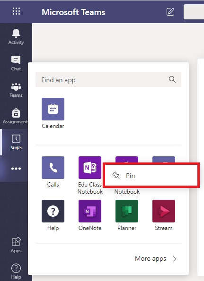The width and height of the screenshot is (204, 281).
Task: Click the magnifier search icon
Action: (x=172, y=79)
